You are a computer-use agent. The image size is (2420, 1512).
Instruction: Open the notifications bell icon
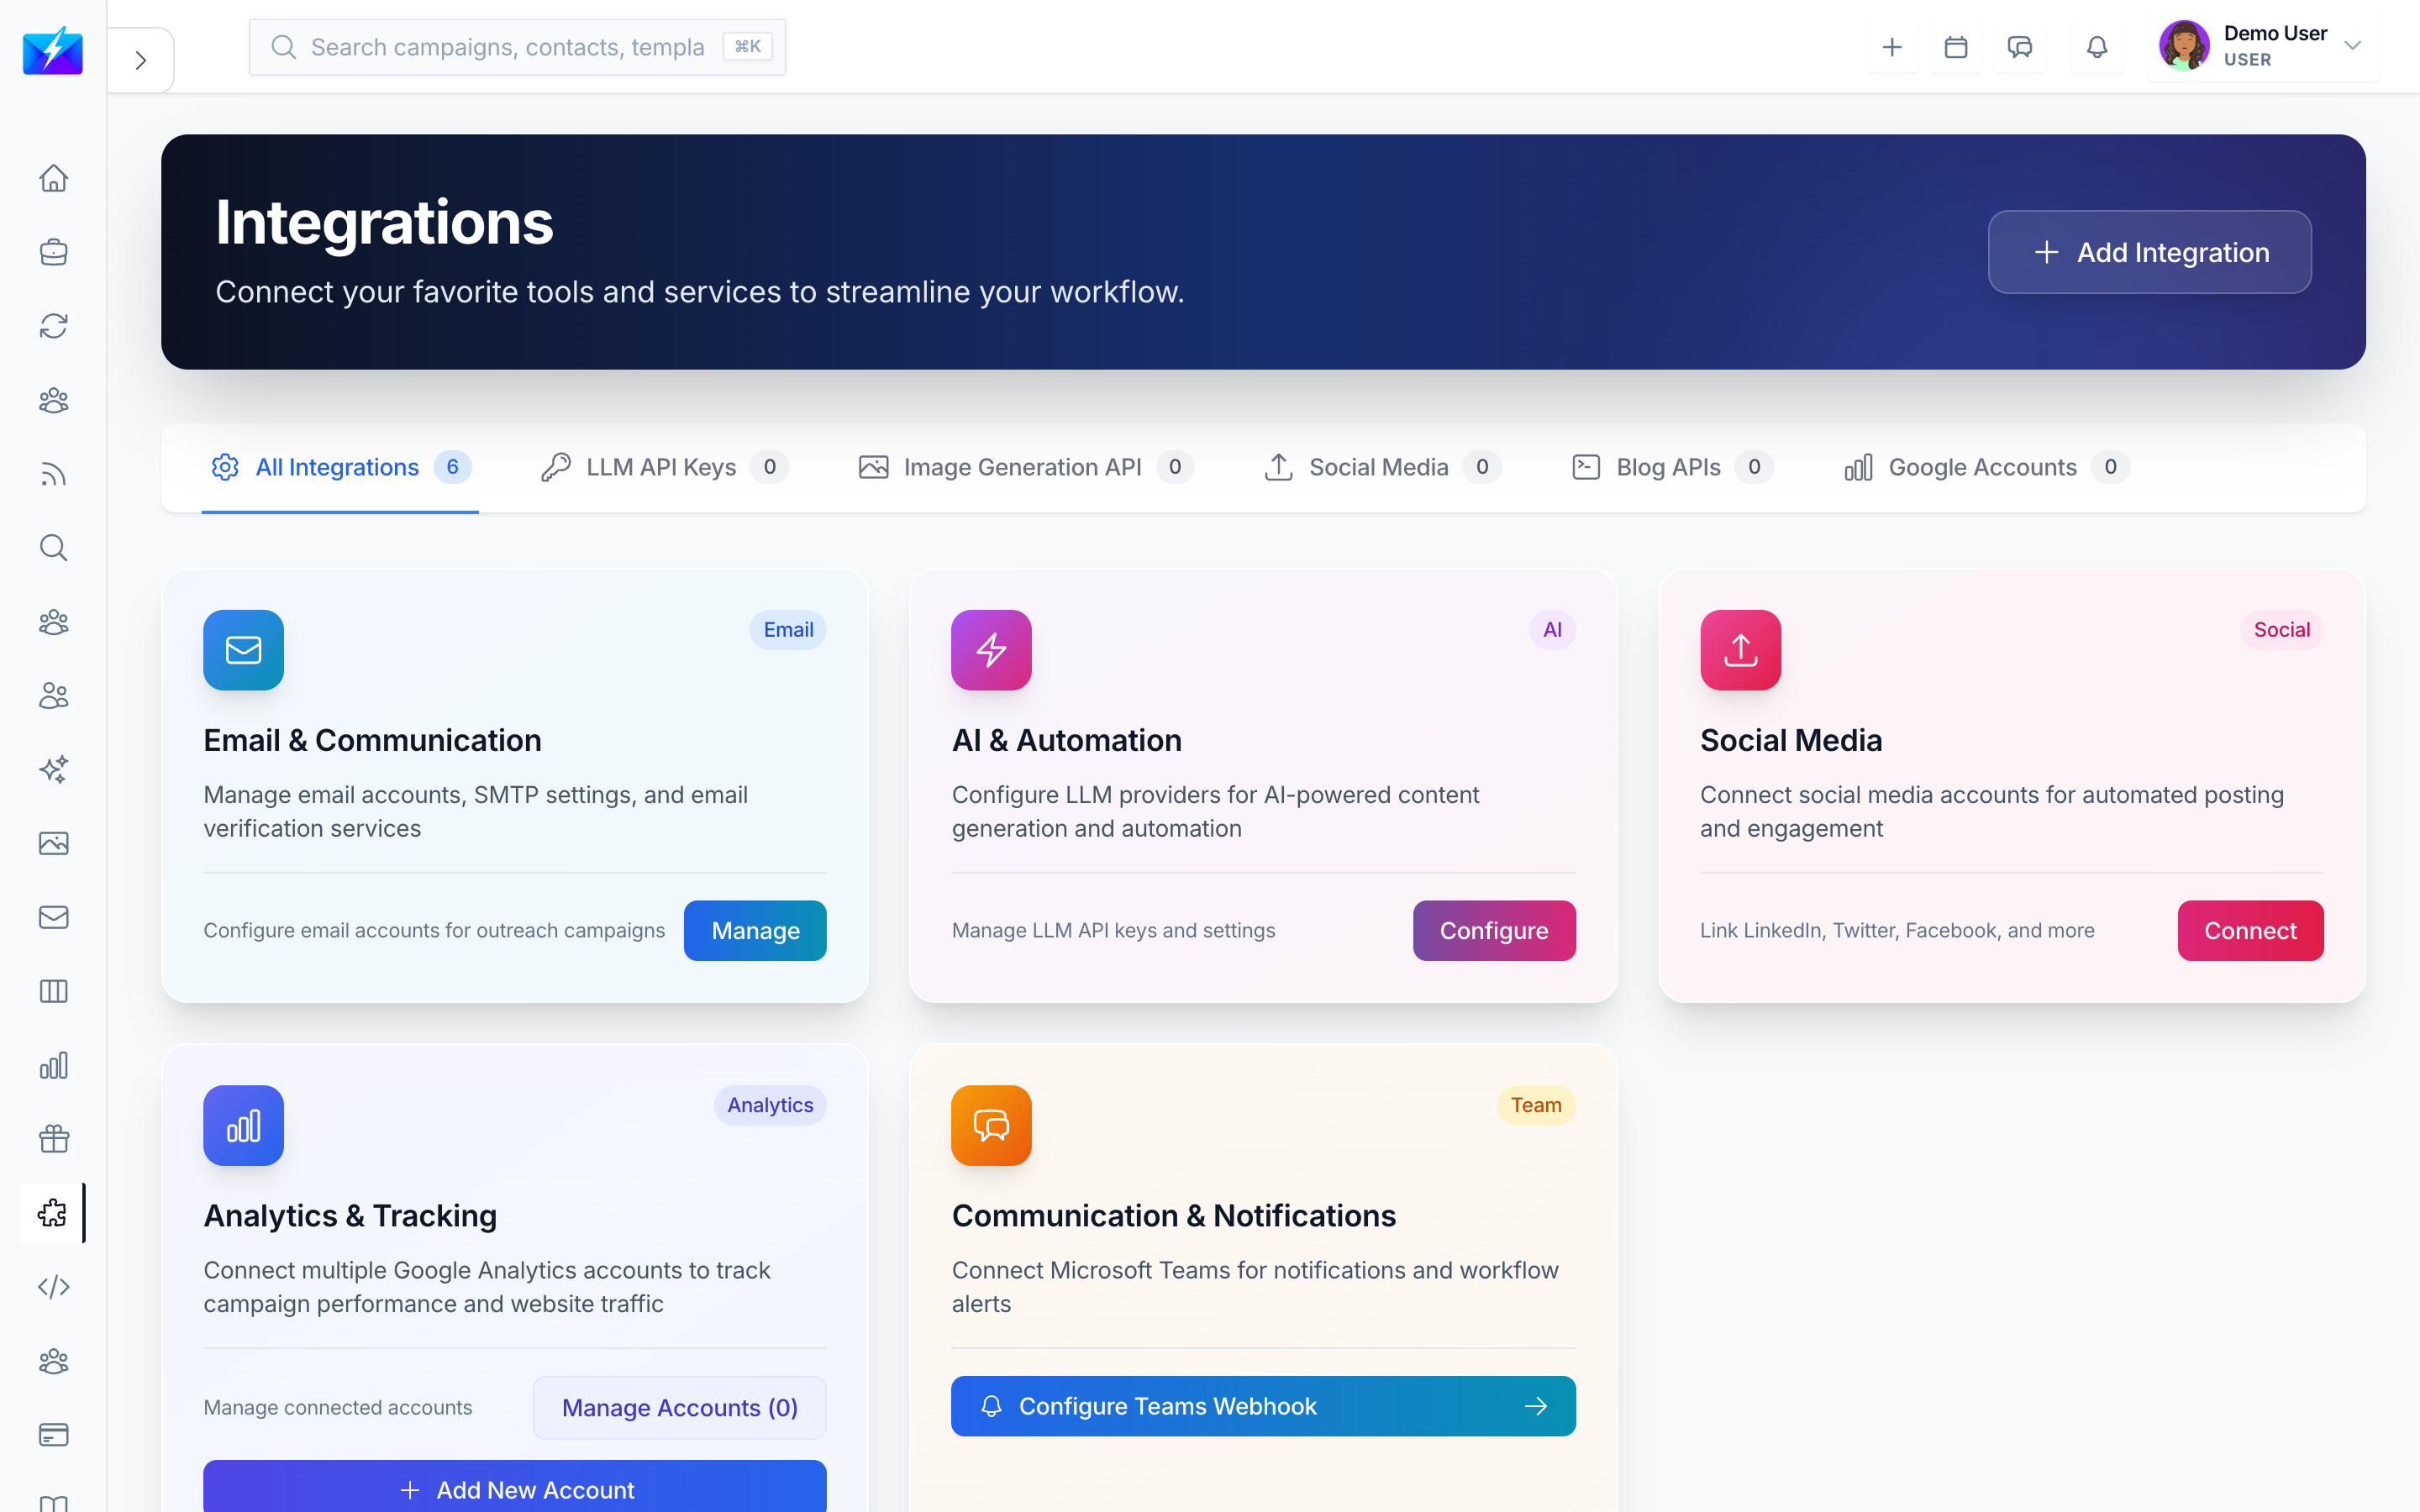2097,47
